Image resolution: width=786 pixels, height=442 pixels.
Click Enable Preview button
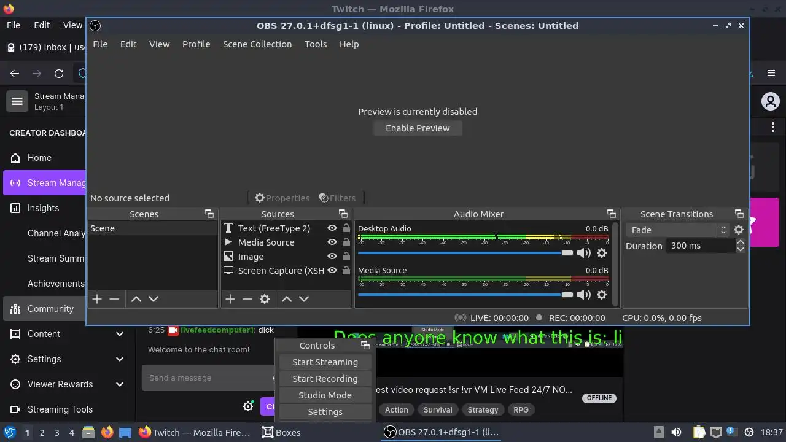point(418,128)
